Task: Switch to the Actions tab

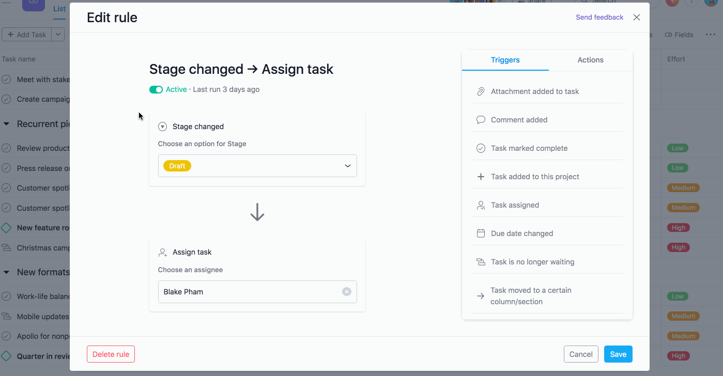Action: 591,60
